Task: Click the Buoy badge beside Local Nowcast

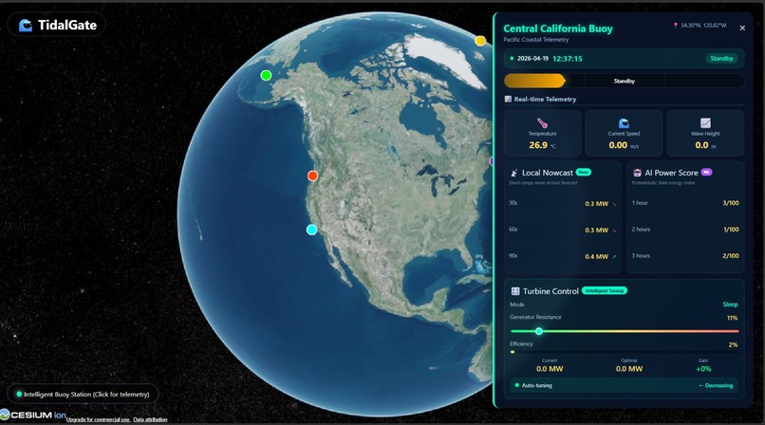Action: [x=584, y=172]
